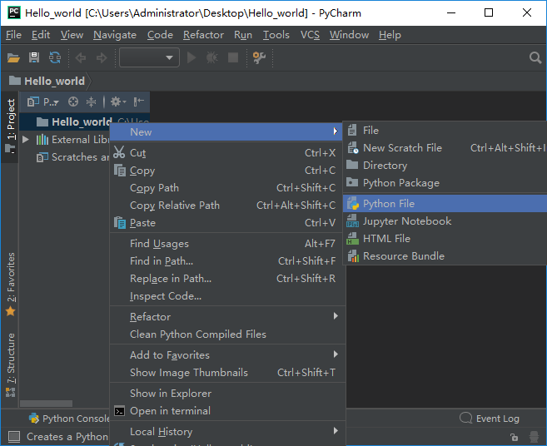Open the Tools menu

click(x=276, y=35)
